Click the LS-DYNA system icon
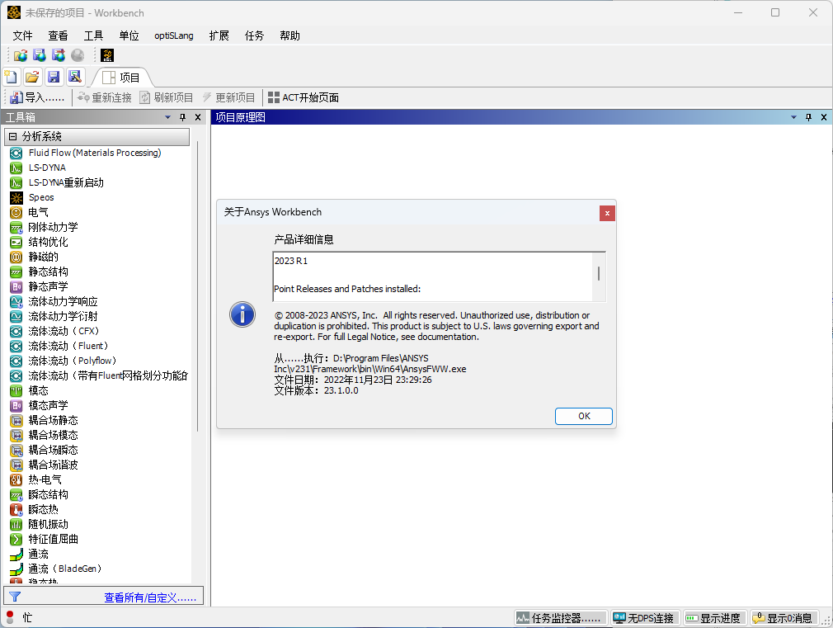This screenshot has height=628, width=833. pos(16,168)
